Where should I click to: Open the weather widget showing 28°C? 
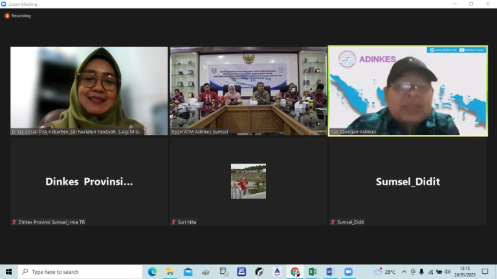(384, 272)
